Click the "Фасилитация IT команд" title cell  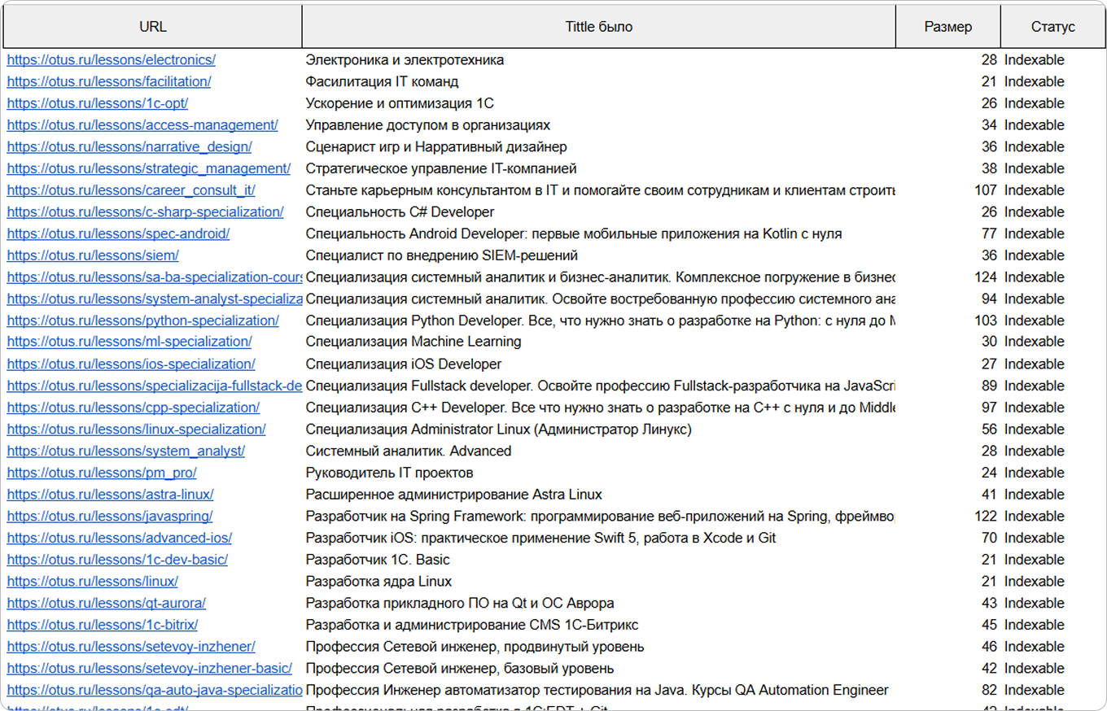(382, 81)
